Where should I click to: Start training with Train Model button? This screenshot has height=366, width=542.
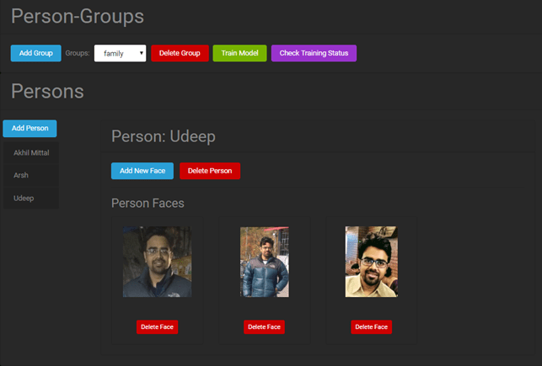(x=239, y=53)
